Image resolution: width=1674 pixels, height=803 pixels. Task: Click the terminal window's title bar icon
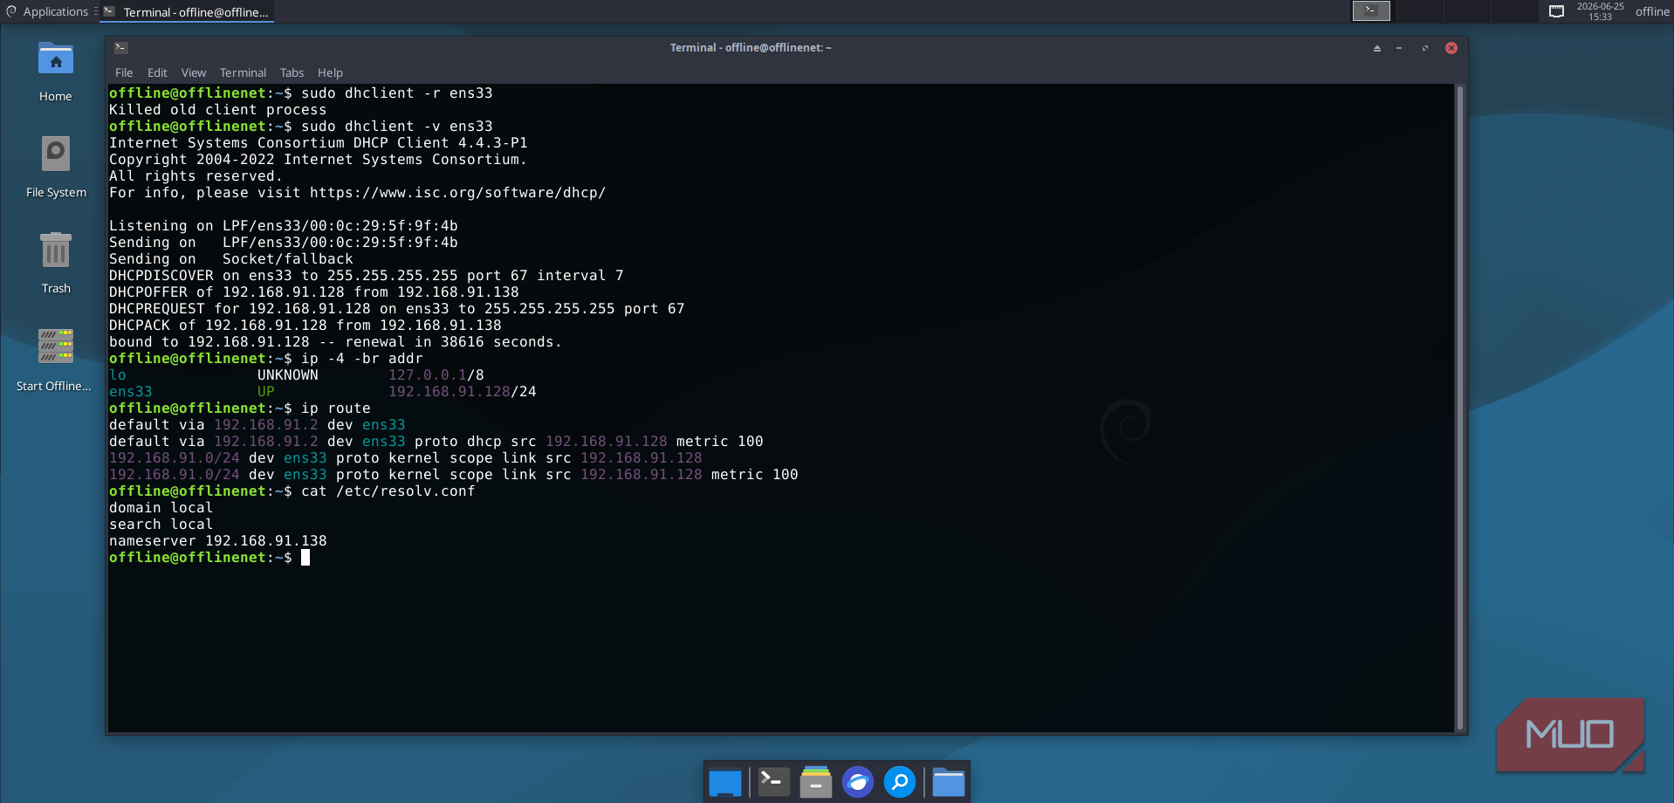point(121,48)
